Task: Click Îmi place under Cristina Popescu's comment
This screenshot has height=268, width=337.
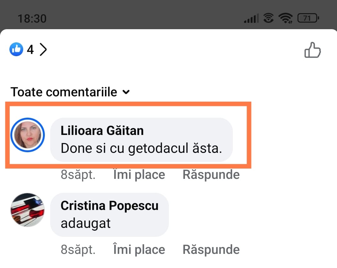Action: click(139, 249)
